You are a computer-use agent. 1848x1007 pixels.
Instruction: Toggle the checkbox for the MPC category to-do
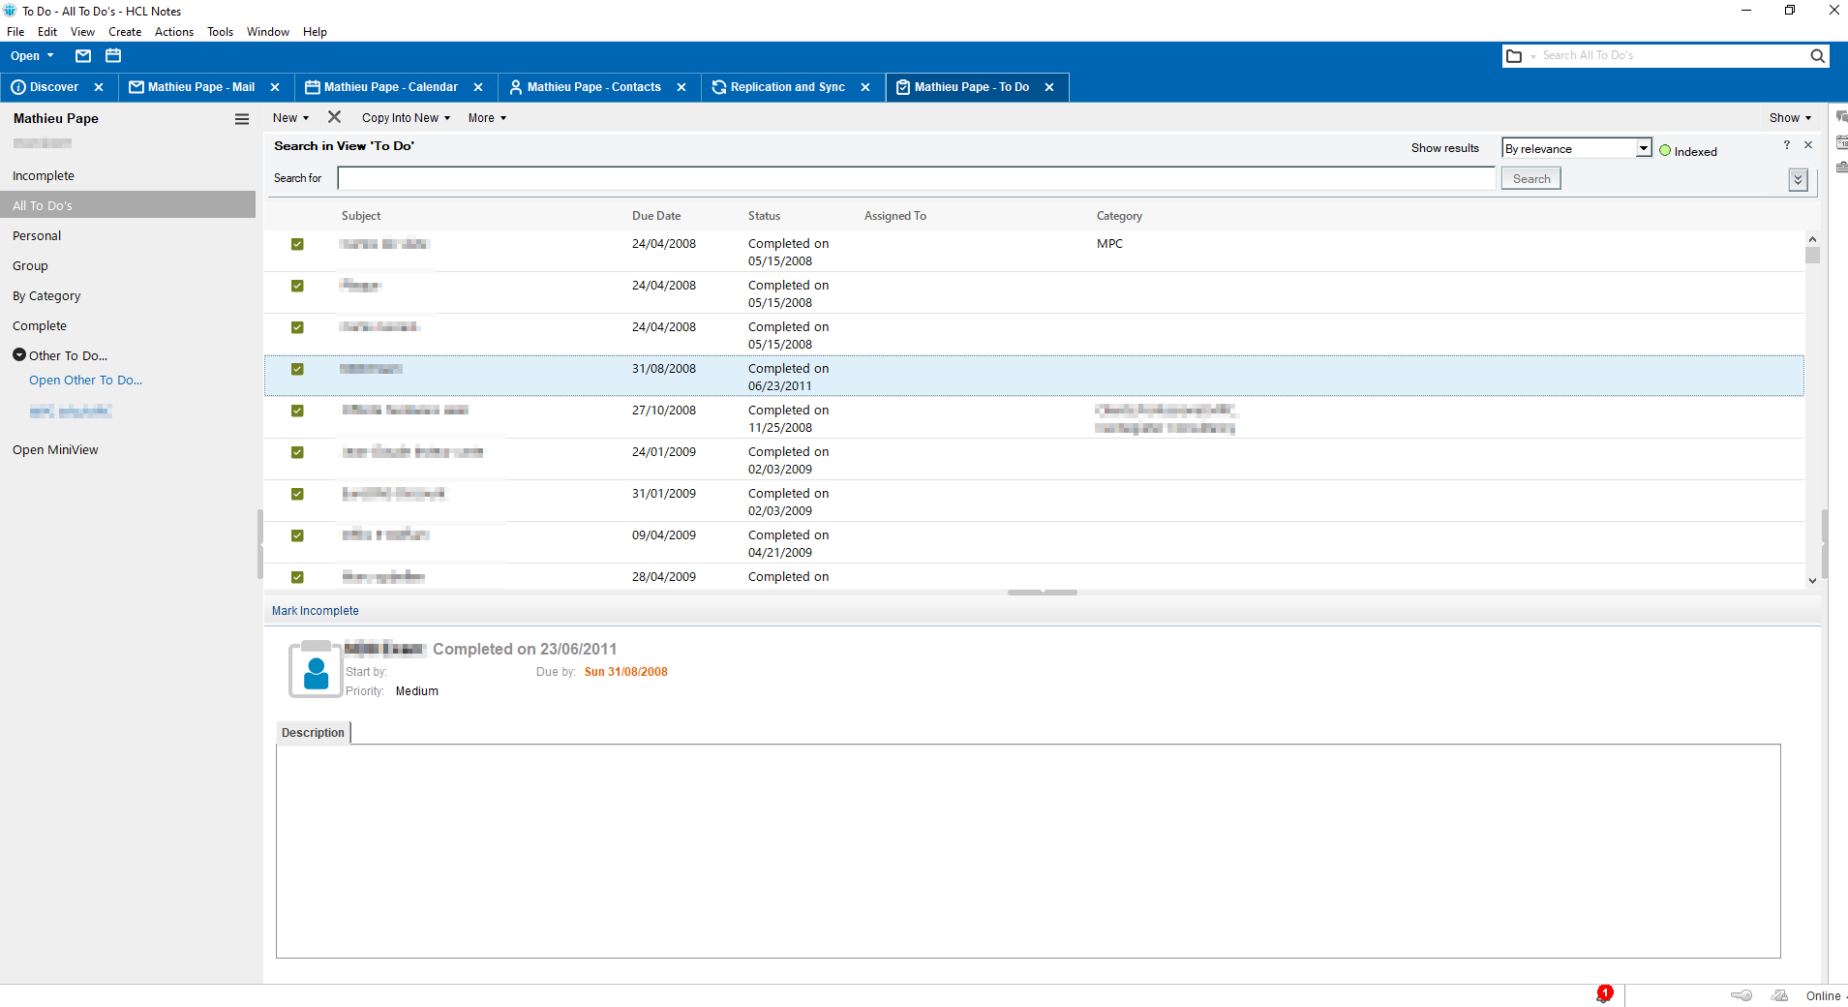(x=297, y=244)
